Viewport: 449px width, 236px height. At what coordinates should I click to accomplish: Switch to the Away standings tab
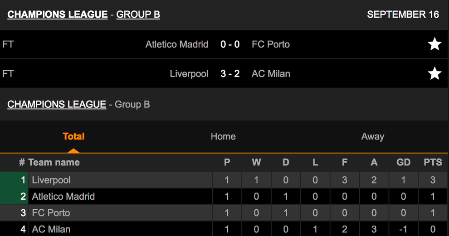[x=372, y=136]
